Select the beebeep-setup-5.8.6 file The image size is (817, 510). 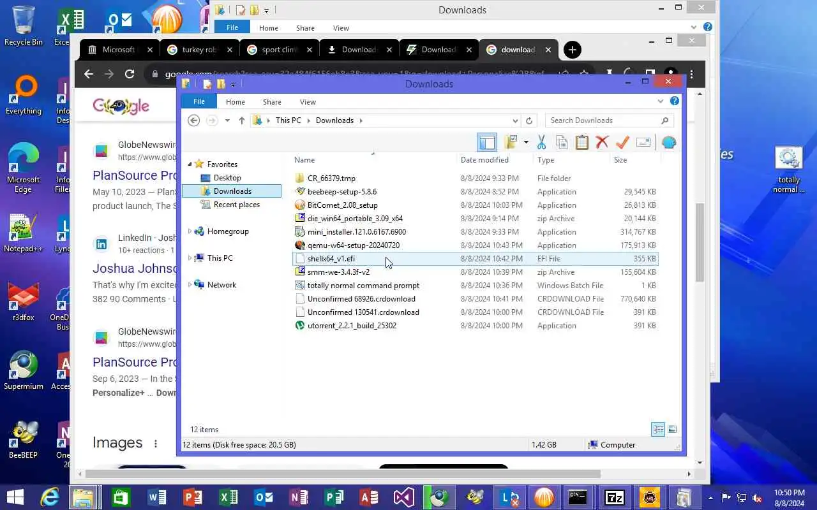(476, 192)
